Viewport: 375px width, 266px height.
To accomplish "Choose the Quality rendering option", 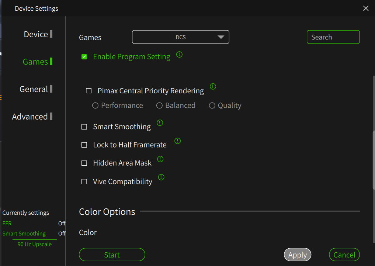I will (x=212, y=106).
